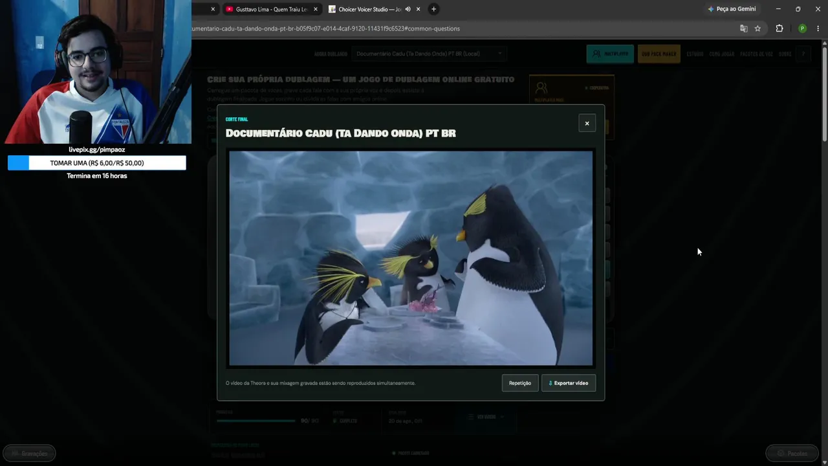This screenshot has height=466, width=828.
Task: Close the leftmost partially hidden browser tab
Action: pyautogui.click(x=213, y=9)
